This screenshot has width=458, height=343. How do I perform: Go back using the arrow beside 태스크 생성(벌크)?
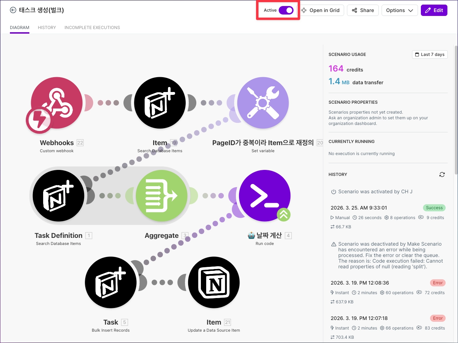13,10
